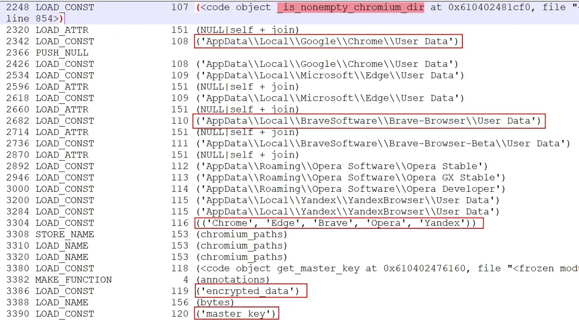This screenshot has width=579, height=320.
Task: Click the YandexBrowser path string on row 3284
Action: [348, 211]
